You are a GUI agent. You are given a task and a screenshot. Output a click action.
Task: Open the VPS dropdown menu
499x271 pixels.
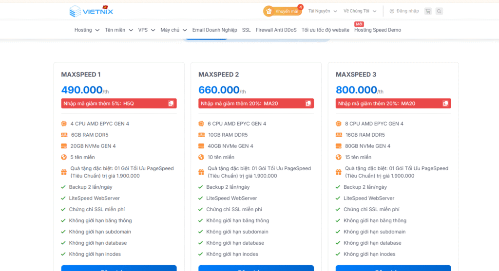(146, 30)
